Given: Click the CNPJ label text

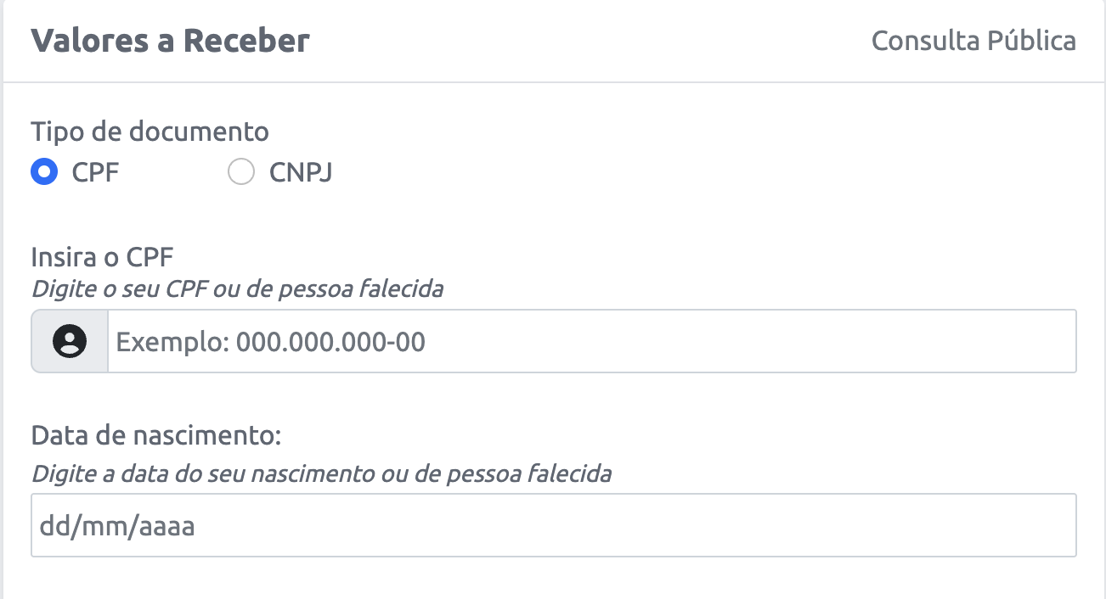Looking at the screenshot, I should [299, 172].
